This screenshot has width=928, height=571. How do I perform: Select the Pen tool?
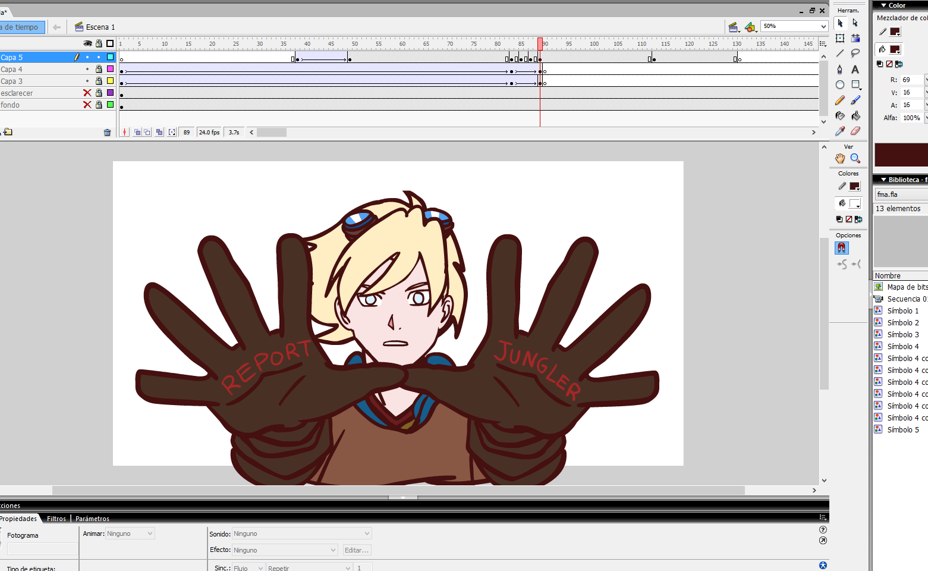(x=840, y=69)
